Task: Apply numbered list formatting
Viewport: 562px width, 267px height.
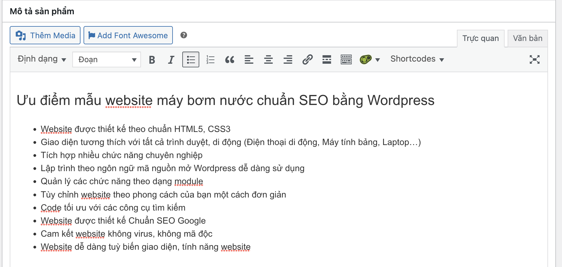Action: tap(210, 59)
